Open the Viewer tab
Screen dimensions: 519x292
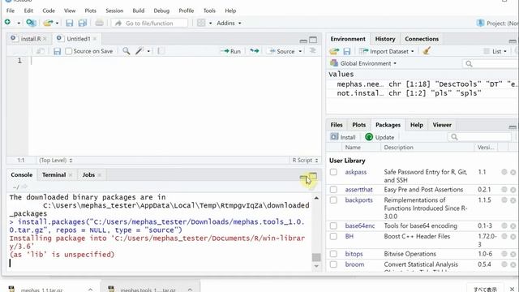[x=442, y=125]
